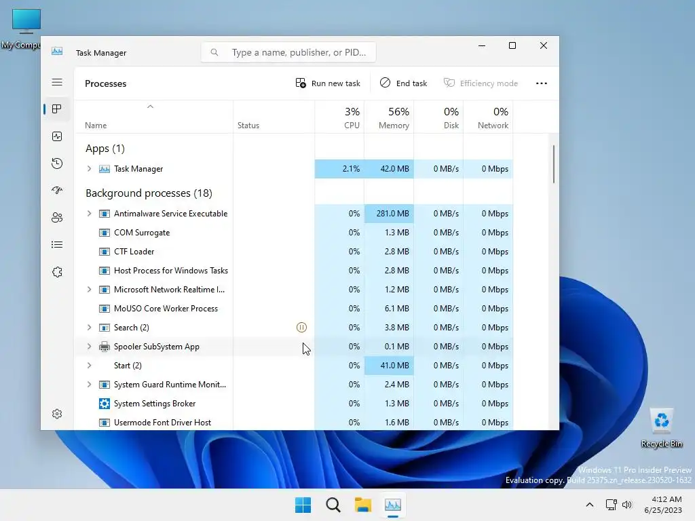Image resolution: width=695 pixels, height=521 pixels.
Task: Expand the Task Manager app row
Action: click(89, 169)
